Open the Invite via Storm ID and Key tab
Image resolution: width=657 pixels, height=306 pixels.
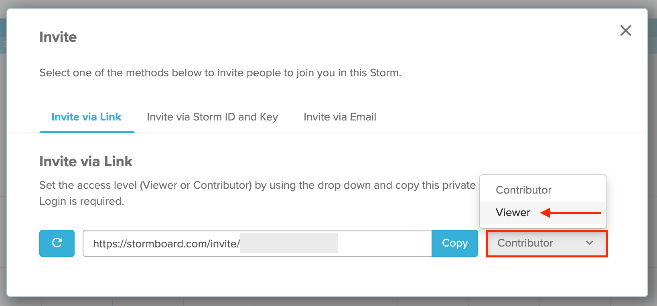point(212,117)
